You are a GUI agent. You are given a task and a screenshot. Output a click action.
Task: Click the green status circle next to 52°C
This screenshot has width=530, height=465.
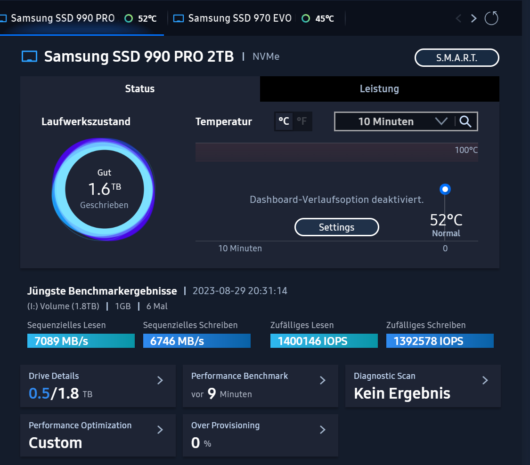(129, 18)
